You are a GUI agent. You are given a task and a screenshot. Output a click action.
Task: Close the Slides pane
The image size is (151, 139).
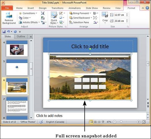point(31,37)
